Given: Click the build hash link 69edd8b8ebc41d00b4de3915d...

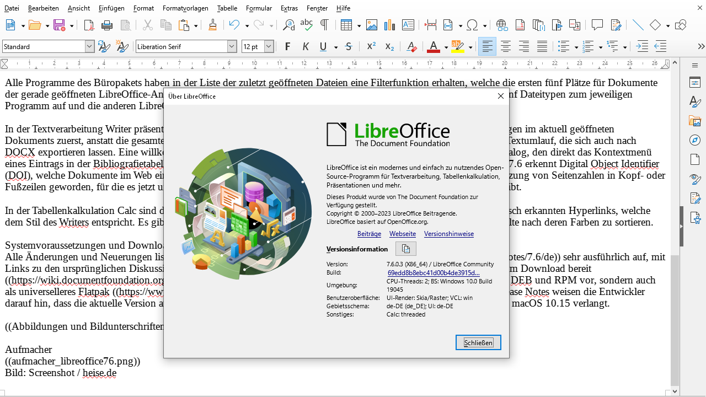Looking at the screenshot, I should 434,273.
